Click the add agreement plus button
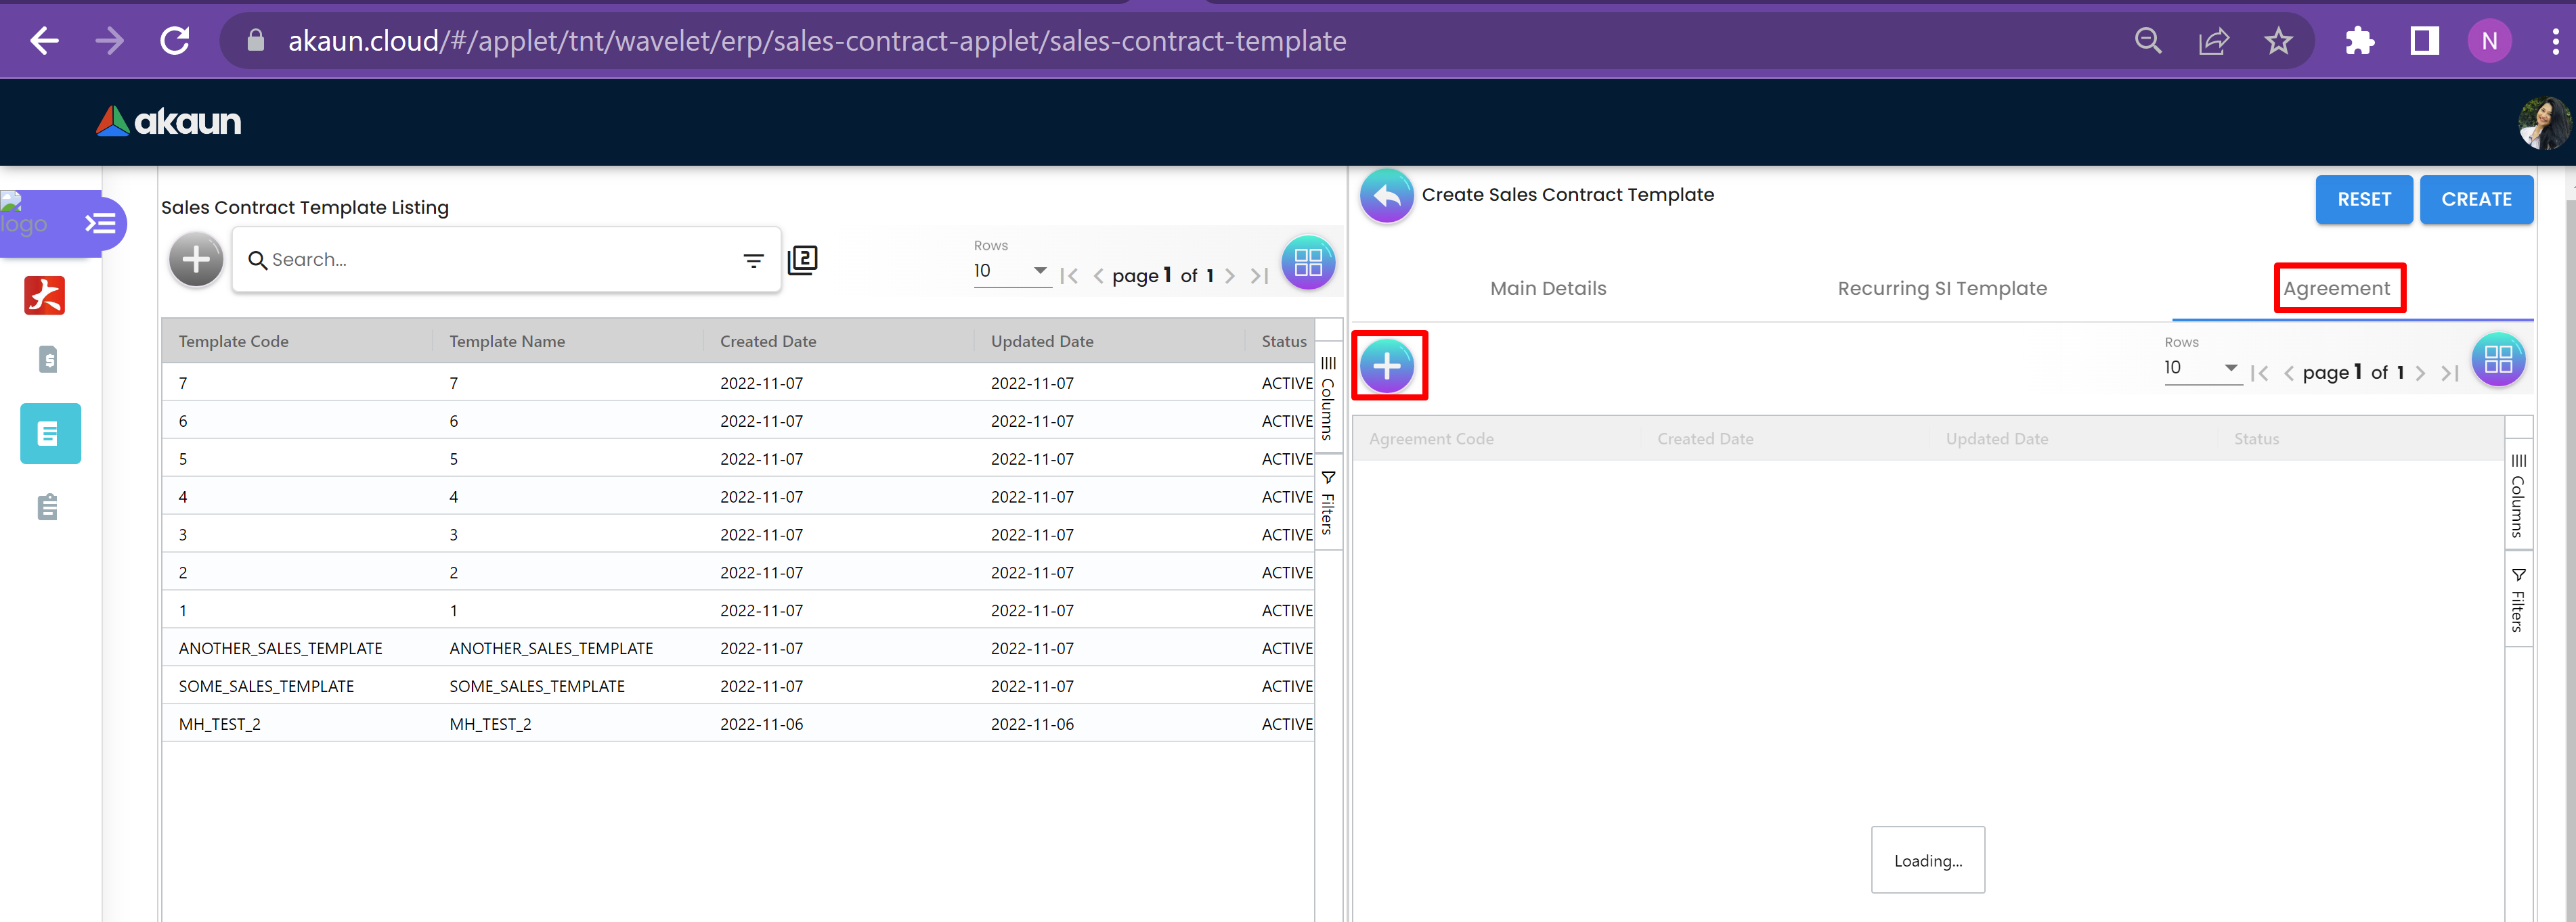The width and height of the screenshot is (2576, 922). click(1387, 365)
